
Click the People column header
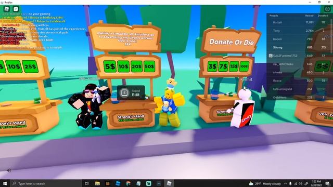pos(274,16)
